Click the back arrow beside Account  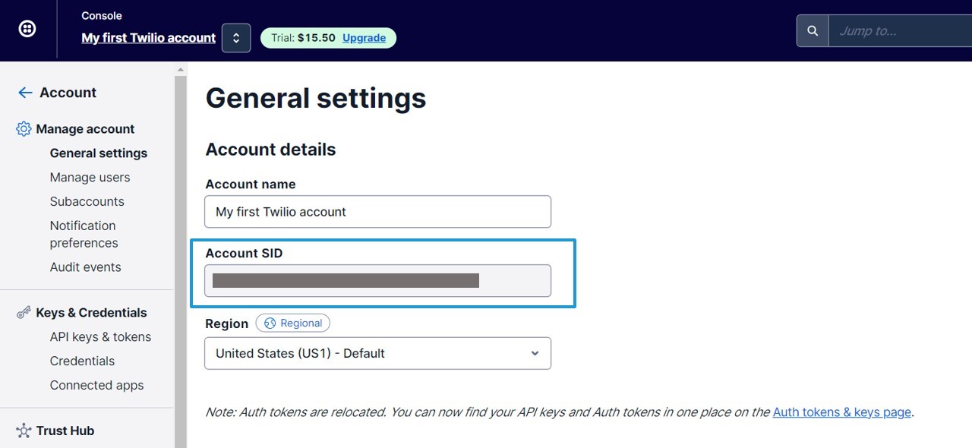tap(25, 93)
